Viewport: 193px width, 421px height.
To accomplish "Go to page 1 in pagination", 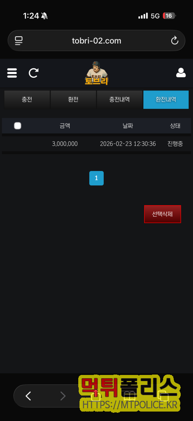I will (x=96, y=178).
